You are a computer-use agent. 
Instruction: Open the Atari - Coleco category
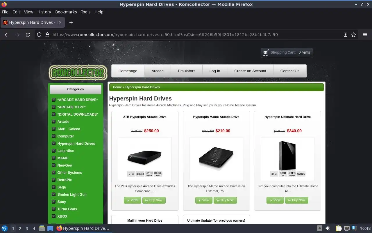click(69, 129)
